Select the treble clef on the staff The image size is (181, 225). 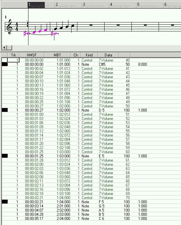pos(10,27)
